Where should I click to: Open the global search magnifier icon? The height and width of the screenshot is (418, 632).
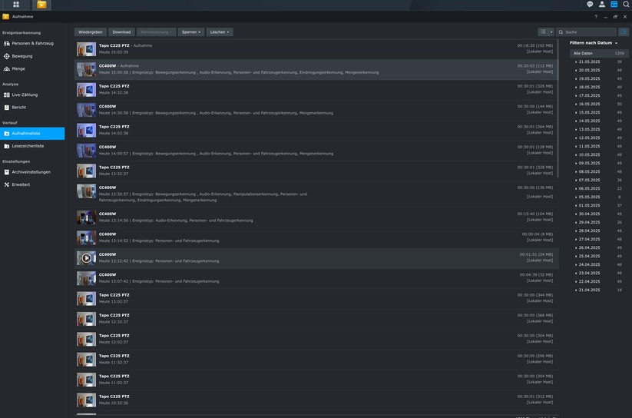click(626, 4)
